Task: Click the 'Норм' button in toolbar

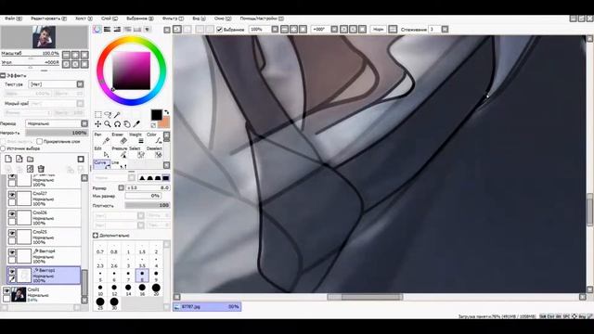Action: coord(378,29)
